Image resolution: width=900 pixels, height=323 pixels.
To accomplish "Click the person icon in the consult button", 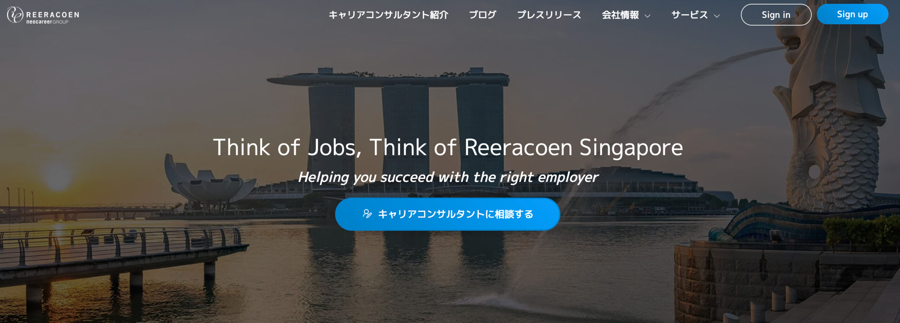I will pyautogui.click(x=367, y=214).
